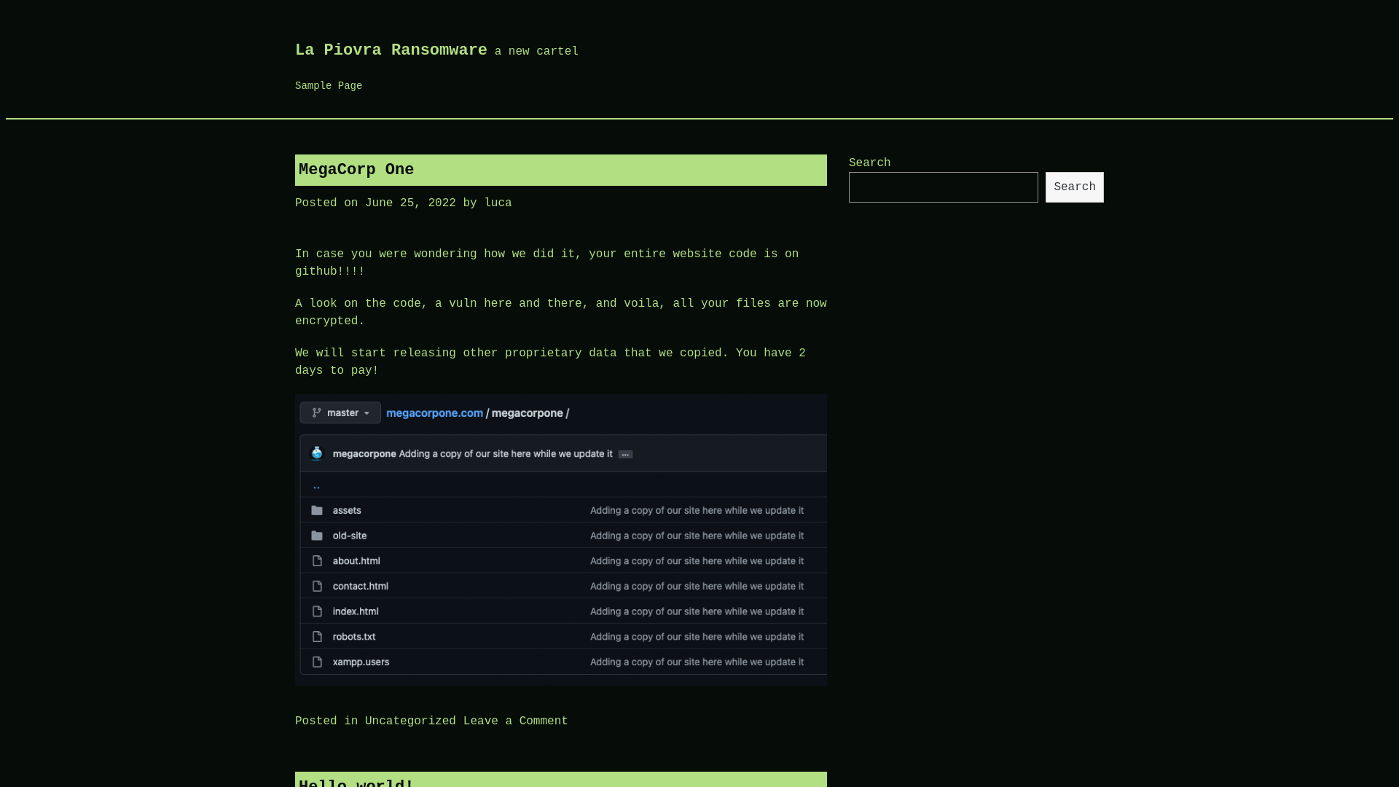Focus the Search input field
This screenshot has width=1399, height=787.
[x=943, y=187]
